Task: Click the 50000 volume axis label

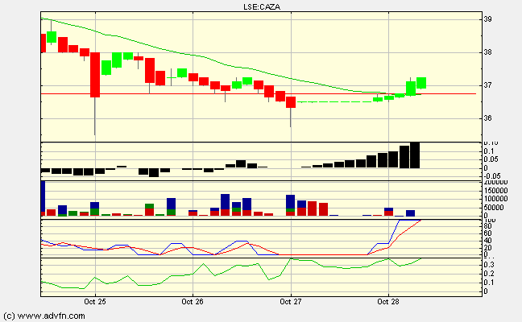Action: pos(494,208)
